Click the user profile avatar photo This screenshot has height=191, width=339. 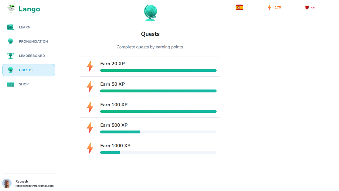coord(7,183)
